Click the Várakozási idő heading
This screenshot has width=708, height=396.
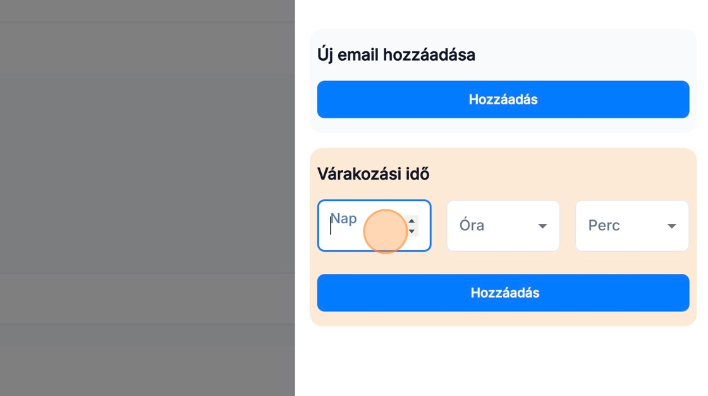point(373,174)
